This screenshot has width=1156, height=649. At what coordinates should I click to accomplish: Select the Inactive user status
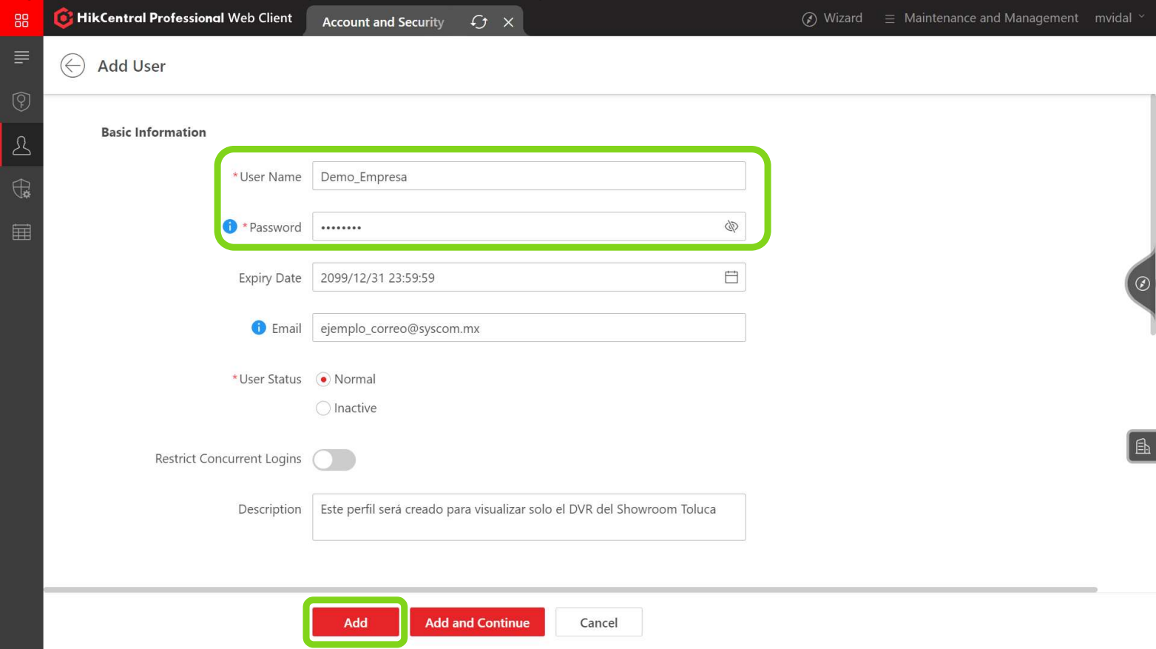(323, 408)
